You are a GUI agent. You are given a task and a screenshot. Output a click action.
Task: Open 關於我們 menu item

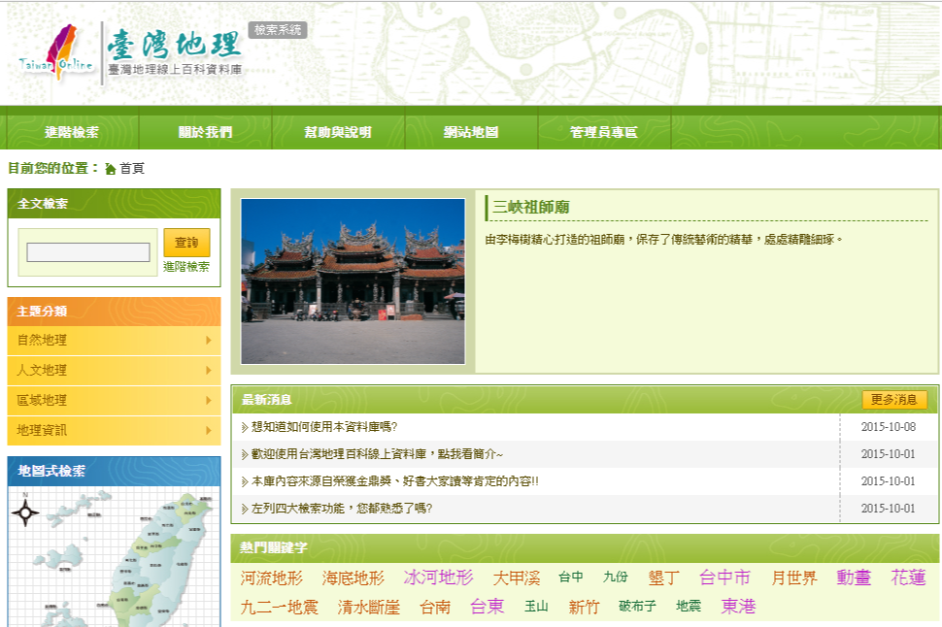tap(205, 132)
